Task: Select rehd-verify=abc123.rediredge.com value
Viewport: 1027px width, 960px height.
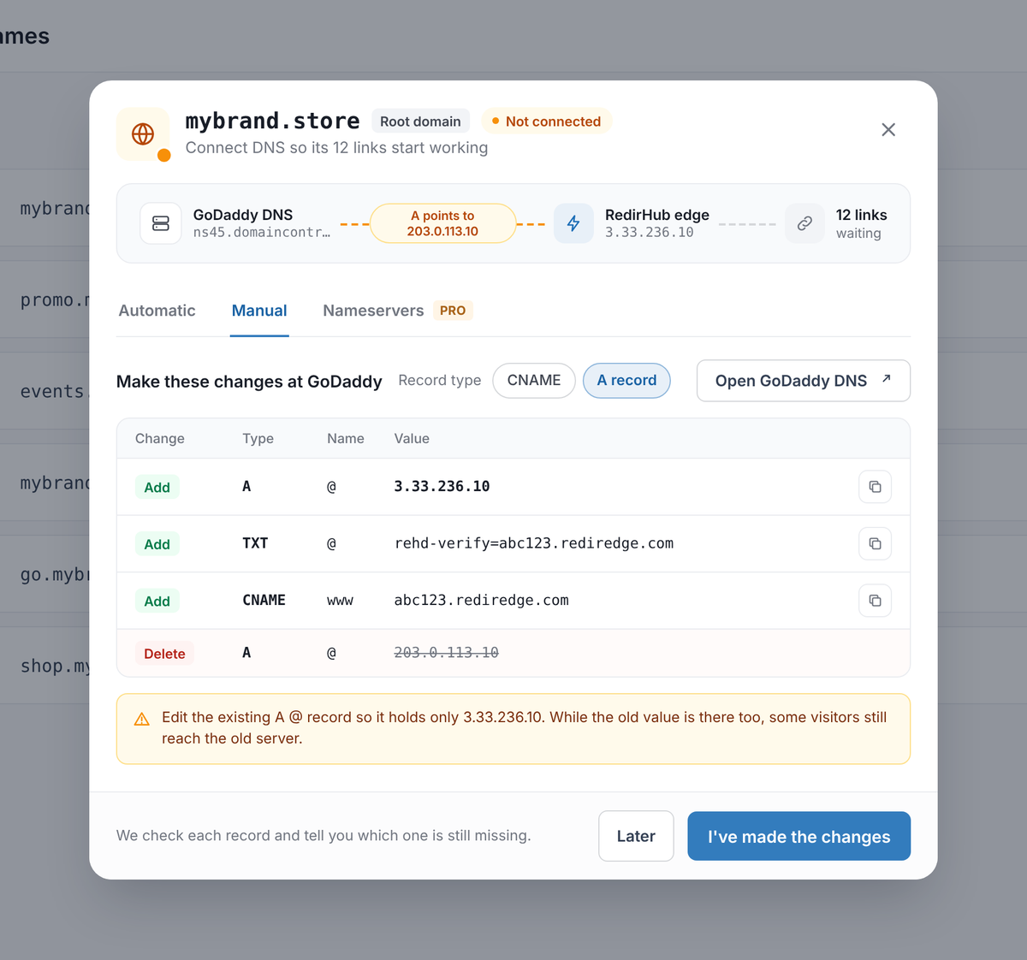Action: point(534,543)
